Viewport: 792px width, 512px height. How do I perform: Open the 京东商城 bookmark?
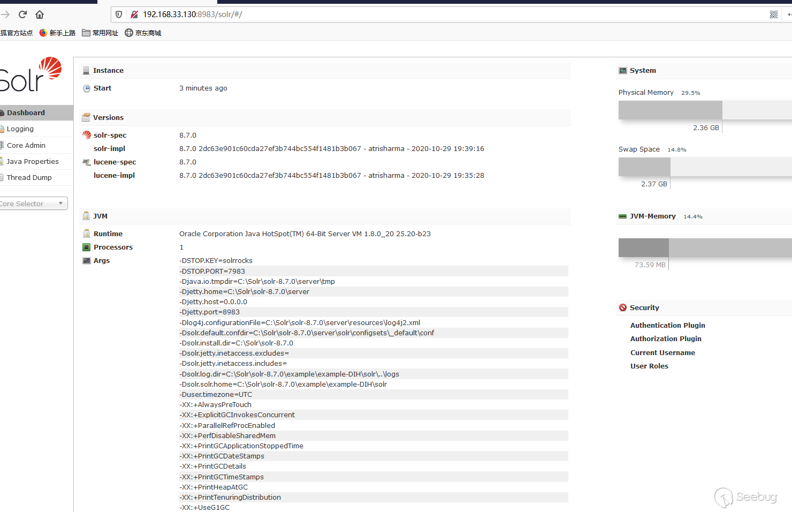[x=143, y=33]
